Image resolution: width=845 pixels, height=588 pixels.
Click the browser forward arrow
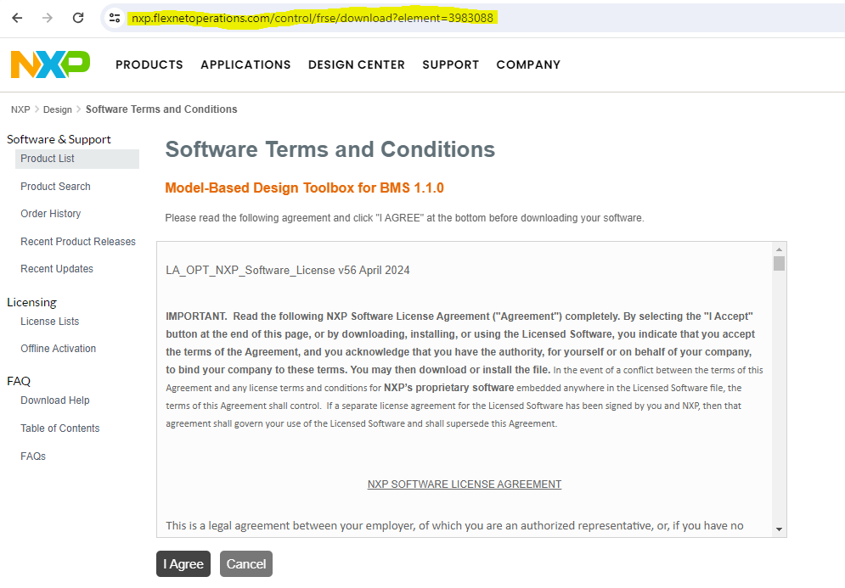[48, 18]
